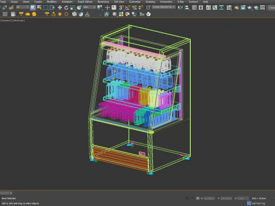Screen dimensions: 275x206
Task: Click the Z coordinate input field
Action: [x=243, y=199]
